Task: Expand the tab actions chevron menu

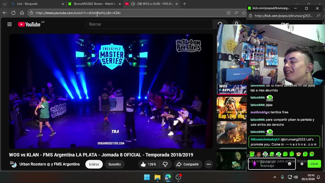Action: point(5,4)
